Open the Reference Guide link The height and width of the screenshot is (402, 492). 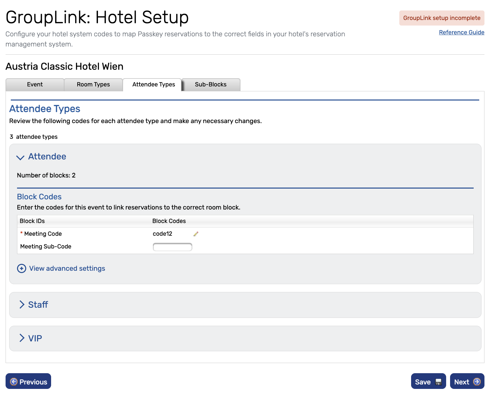point(462,32)
